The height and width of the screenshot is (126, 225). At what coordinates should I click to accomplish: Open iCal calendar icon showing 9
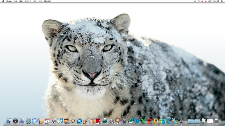pos(47,121)
